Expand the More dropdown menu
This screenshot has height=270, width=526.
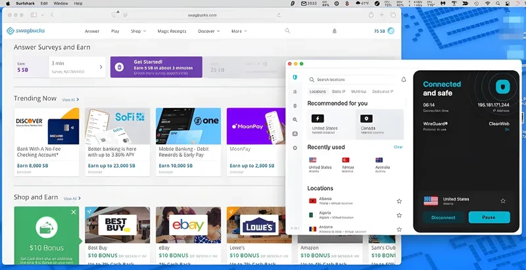click(x=239, y=31)
